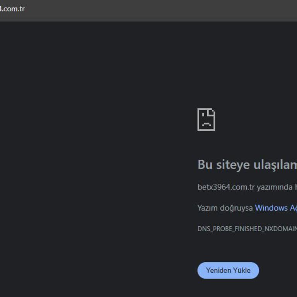Select the betx3964.com.tr yazımında message text
The height and width of the screenshot is (297, 297).
click(247, 187)
